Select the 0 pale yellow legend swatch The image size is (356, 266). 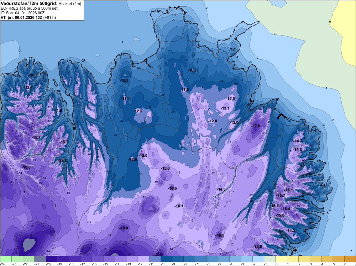(281, 259)
